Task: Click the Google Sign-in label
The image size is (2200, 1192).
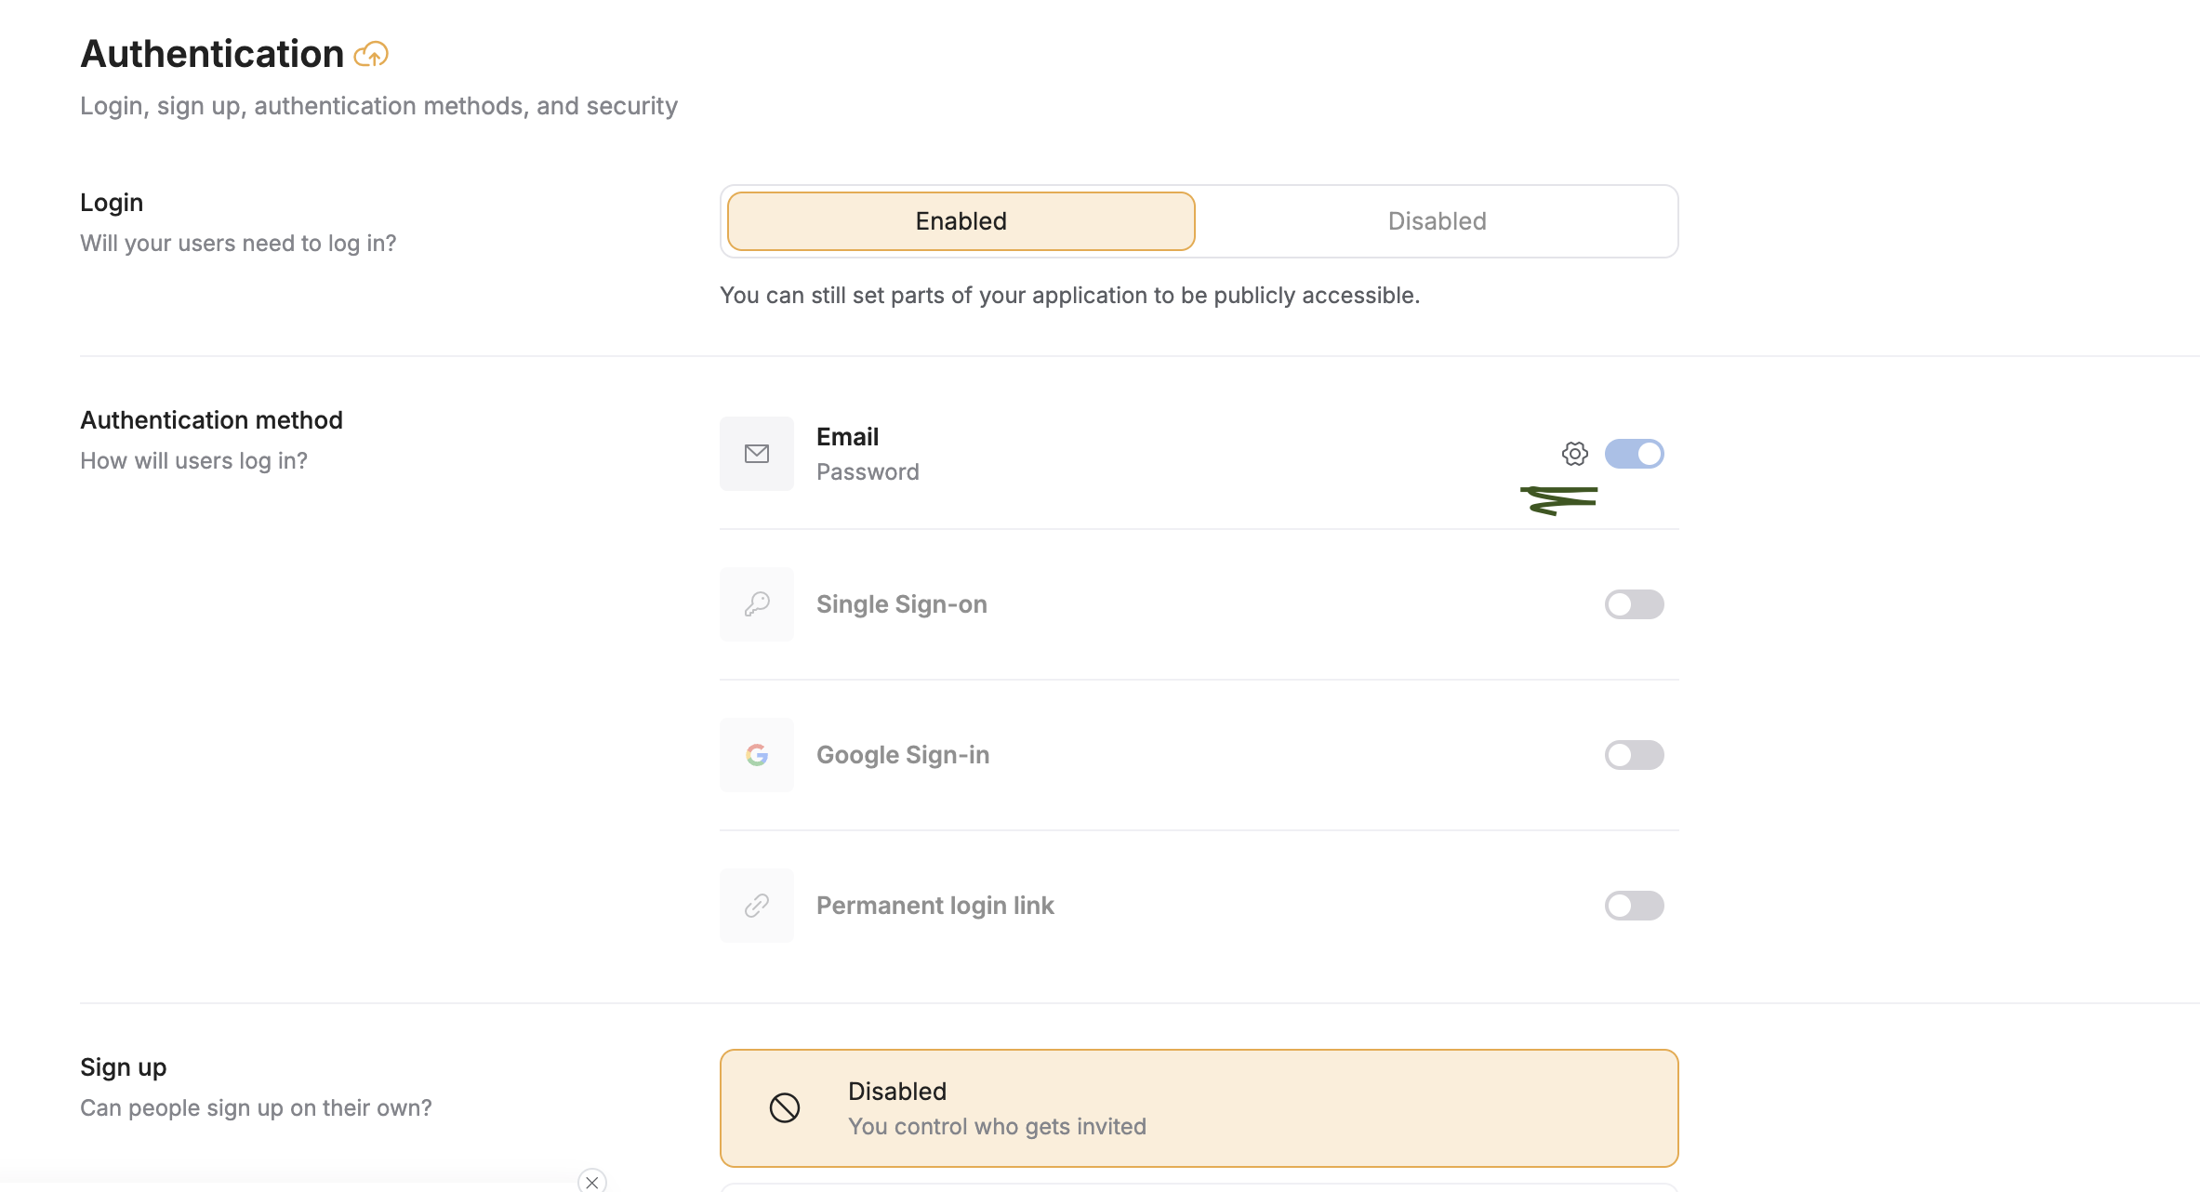Action: tap(902, 755)
